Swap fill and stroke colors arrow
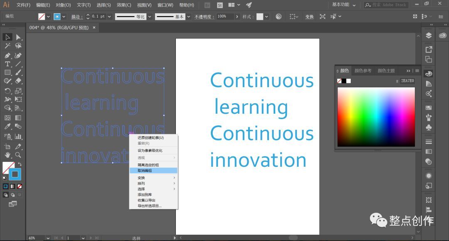Screen dimensions: 449x241 [x=20, y=164]
